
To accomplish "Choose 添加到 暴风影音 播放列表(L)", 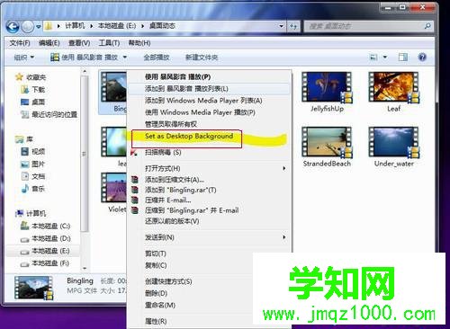I will [210, 89].
